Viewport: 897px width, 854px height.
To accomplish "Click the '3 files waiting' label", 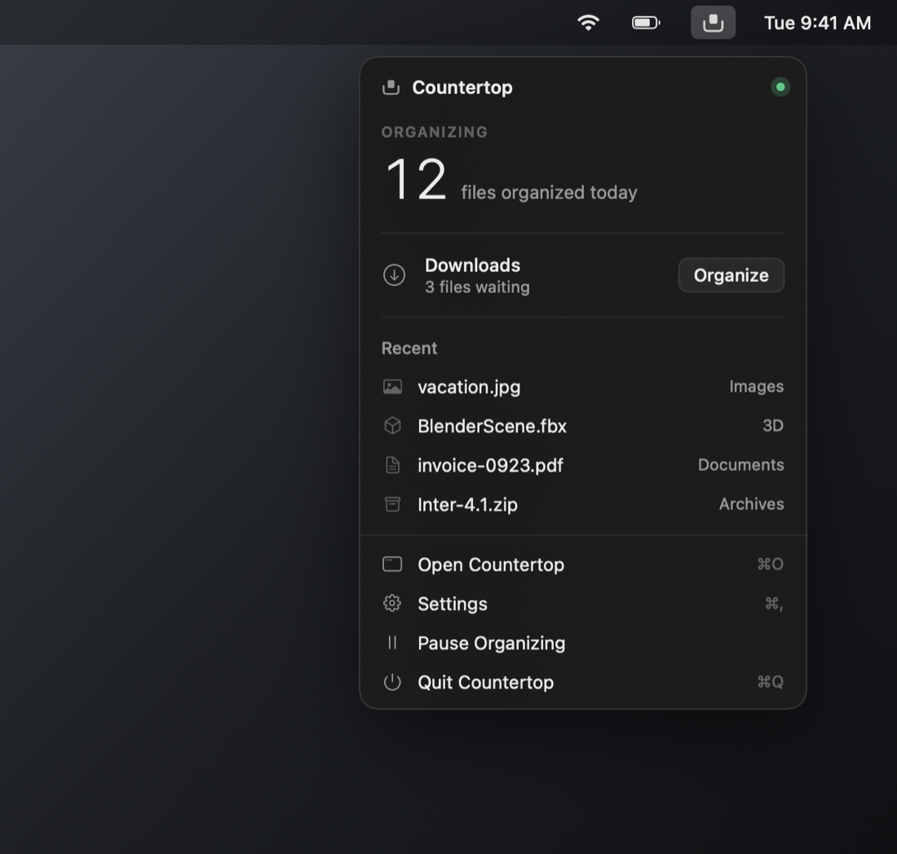I will coord(477,287).
